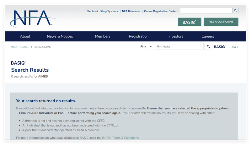
Task: Open the NFA Rulebook link
Action: [131, 11]
